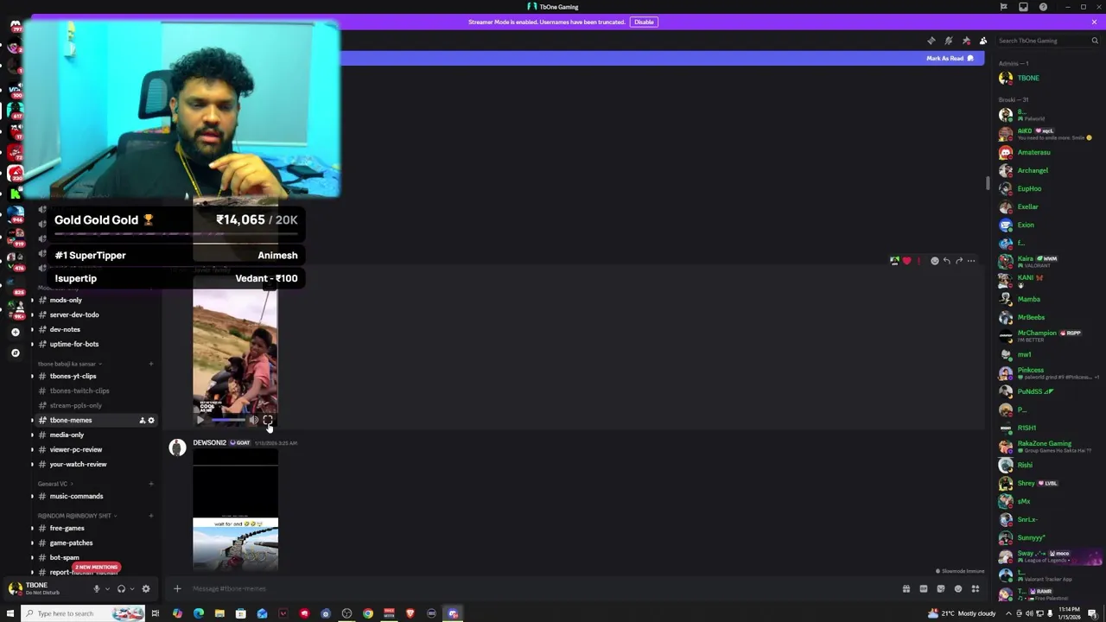Create channel in tbone babaji ka sansar
Viewport: 1106px width, 622px height.
151,364
